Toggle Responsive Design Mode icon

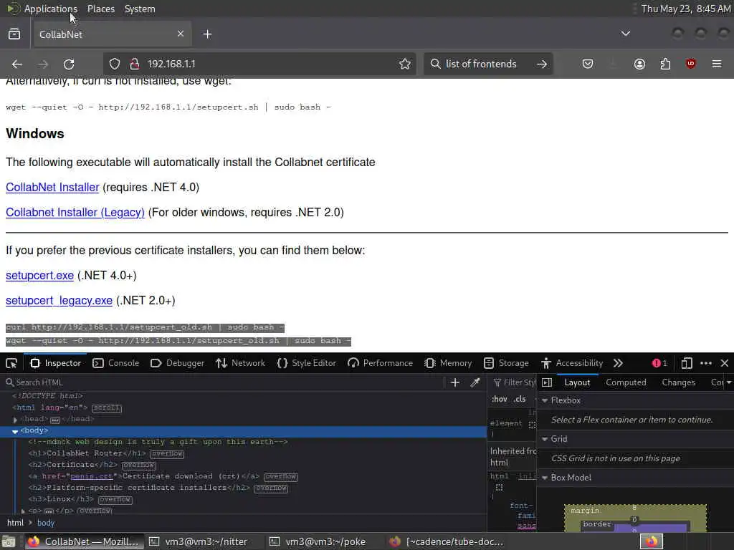coord(686,363)
